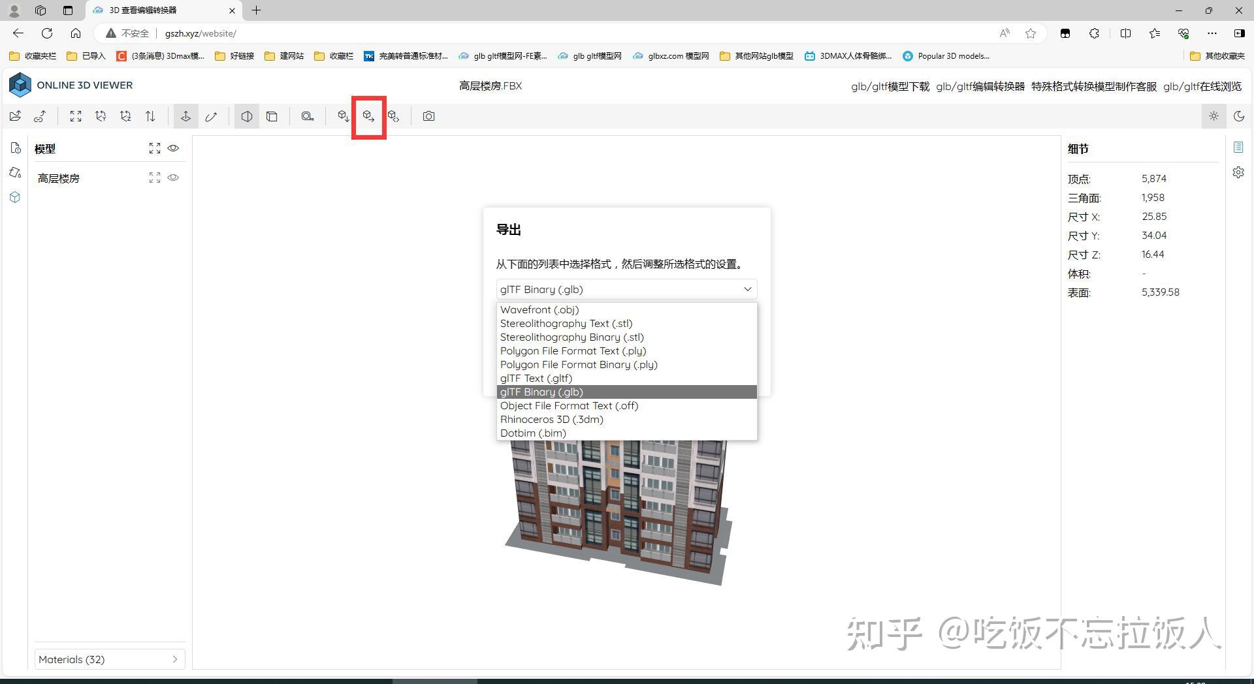
Task: Click the open model from URL icon
Action: click(40, 116)
